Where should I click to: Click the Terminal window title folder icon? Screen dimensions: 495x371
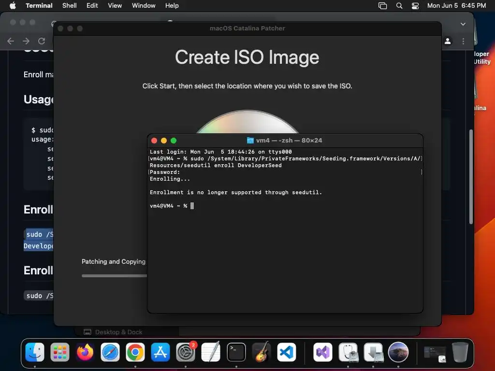tap(250, 141)
